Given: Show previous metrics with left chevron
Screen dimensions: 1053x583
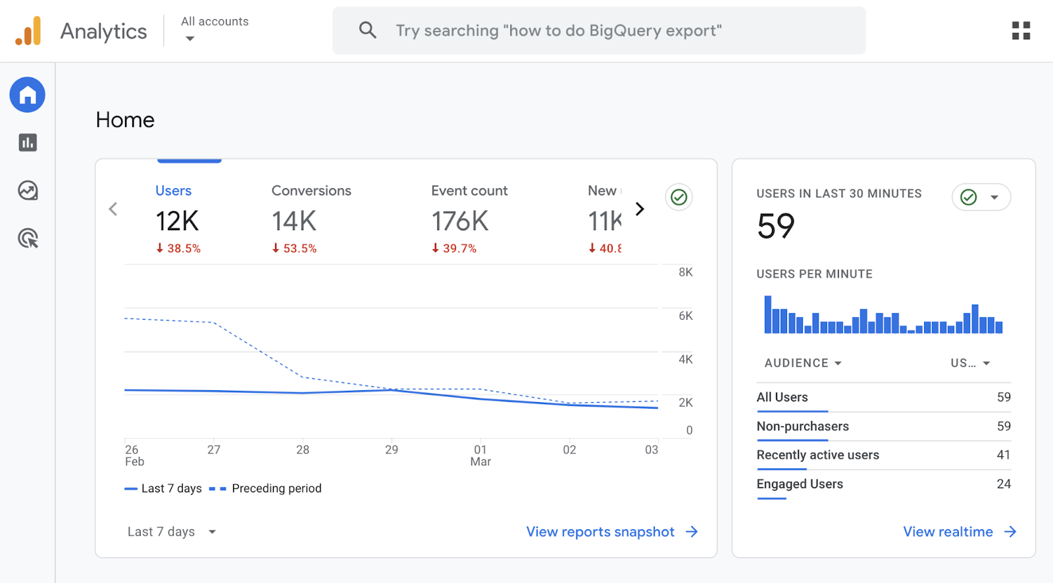Looking at the screenshot, I should click(x=113, y=209).
